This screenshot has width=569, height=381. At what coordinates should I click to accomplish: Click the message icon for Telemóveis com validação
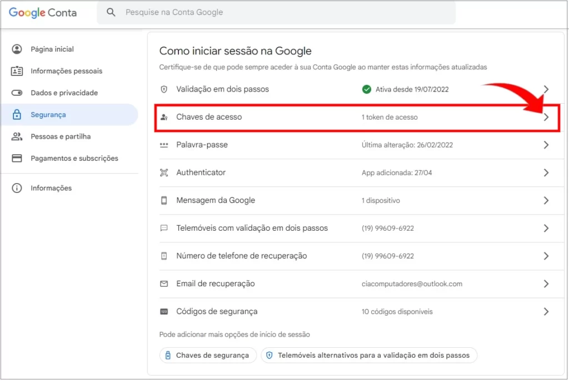point(164,228)
